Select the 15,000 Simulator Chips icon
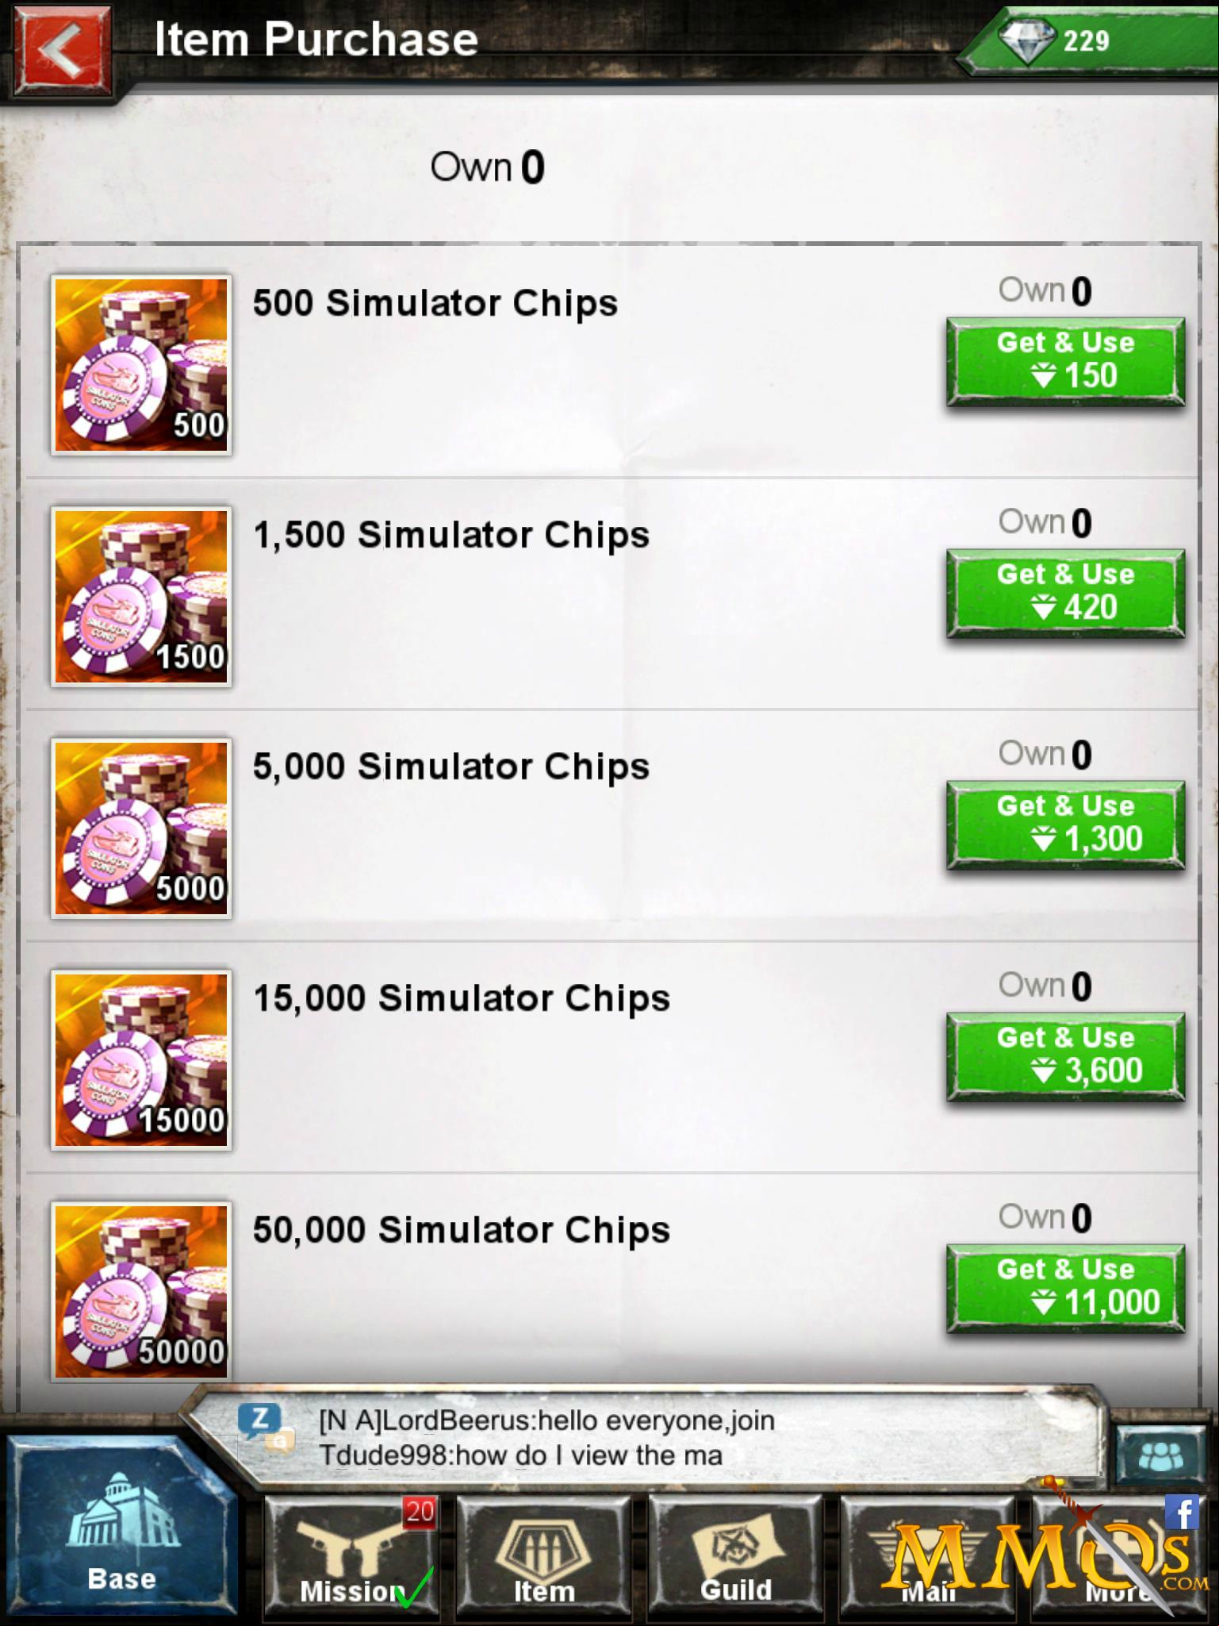The image size is (1219, 1626). pyautogui.click(x=141, y=1060)
